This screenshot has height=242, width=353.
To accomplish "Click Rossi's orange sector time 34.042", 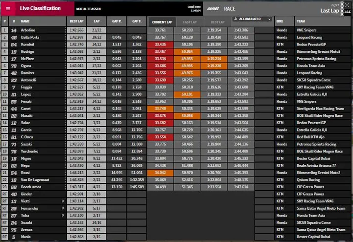I will (160, 173).
